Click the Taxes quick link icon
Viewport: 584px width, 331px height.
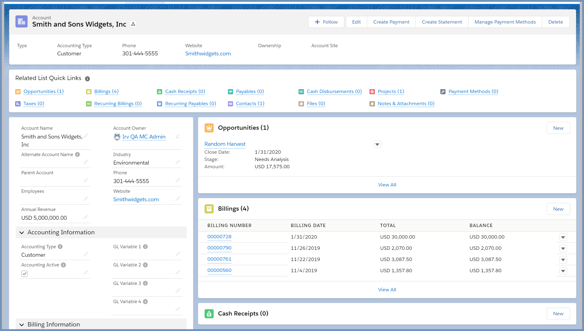tap(18, 104)
